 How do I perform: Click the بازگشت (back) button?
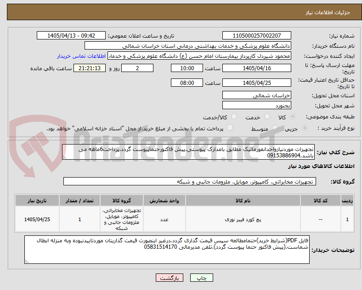[170, 278]
